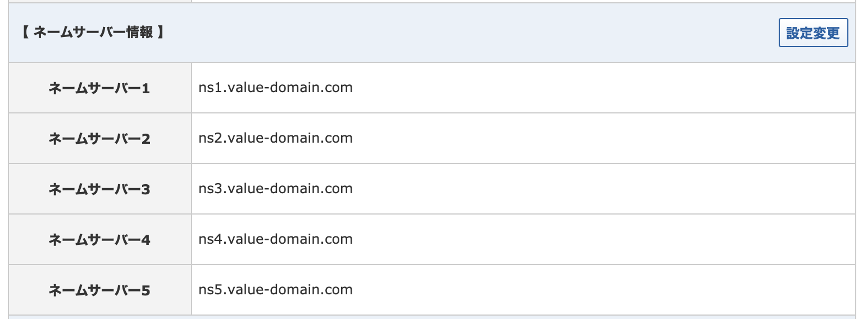Select the ネームサーバー1 label cell
Image resolution: width=863 pixels, height=319 pixels.
coord(99,88)
